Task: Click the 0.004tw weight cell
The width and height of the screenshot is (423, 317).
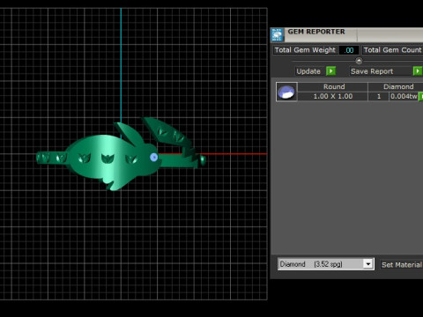Action: pyautogui.click(x=404, y=96)
